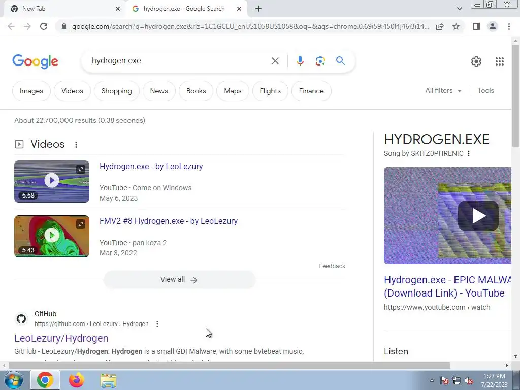Reload the page with the refresh icon

(44, 26)
